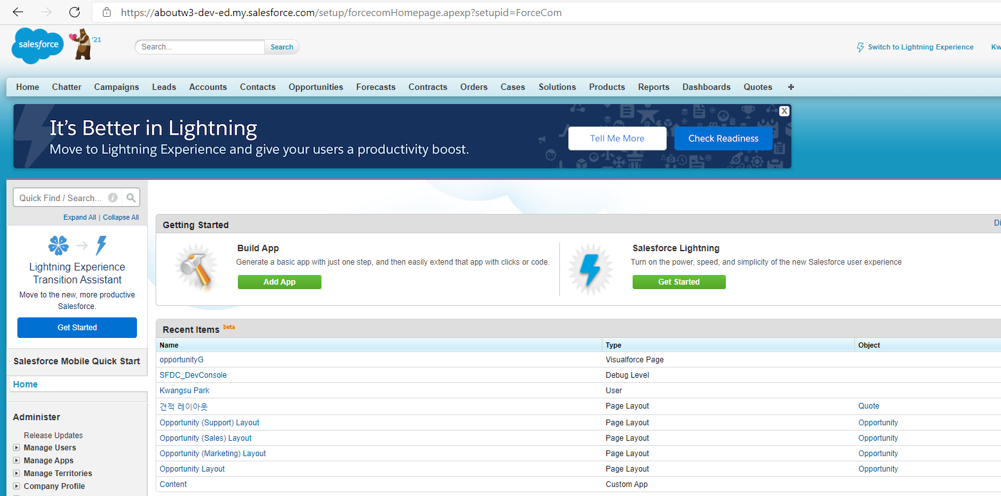The image size is (1001, 496).
Task: Click Switch to Lightning Experience link
Action: pyautogui.click(x=921, y=47)
